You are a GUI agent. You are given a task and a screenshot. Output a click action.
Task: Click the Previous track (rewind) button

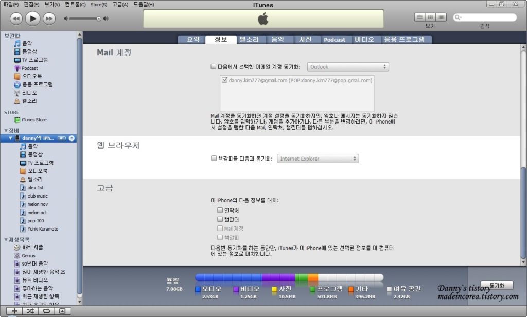pyautogui.click(x=16, y=19)
